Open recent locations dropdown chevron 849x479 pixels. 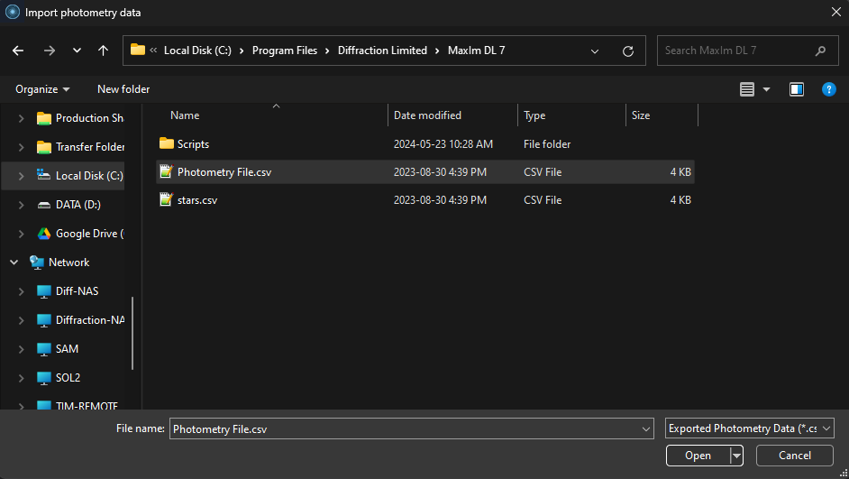tap(77, 51)
